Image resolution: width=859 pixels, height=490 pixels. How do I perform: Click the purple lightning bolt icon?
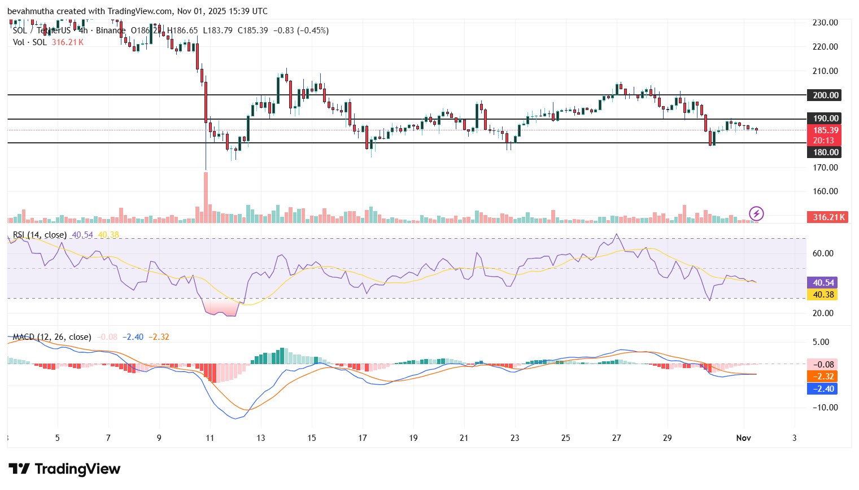tap(756, 213)
